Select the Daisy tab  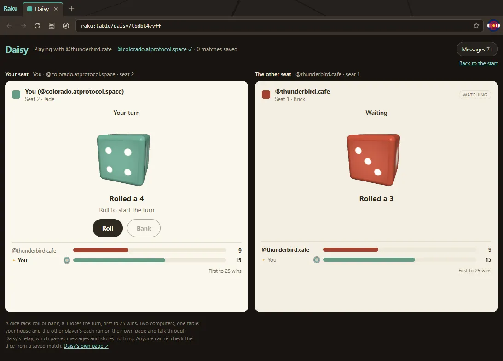(42, 9)
